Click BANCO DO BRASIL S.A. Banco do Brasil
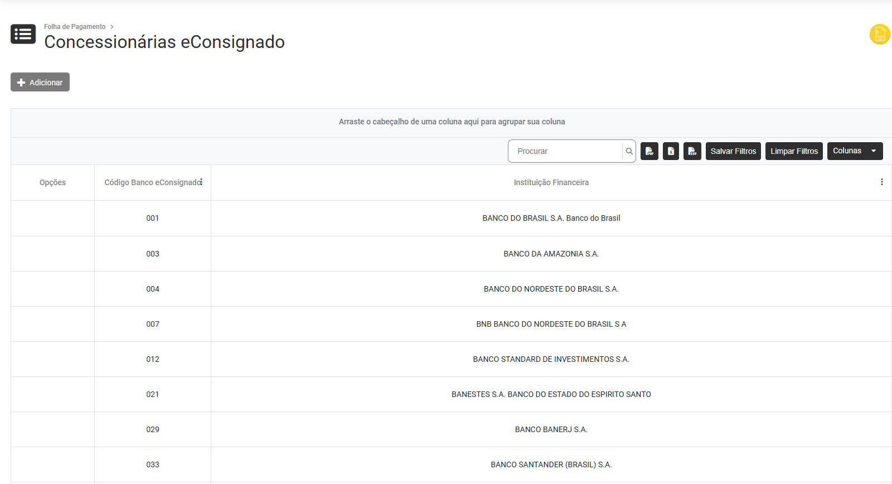Image resolution: width=892 pixels, height=484 pixels. 551,218
